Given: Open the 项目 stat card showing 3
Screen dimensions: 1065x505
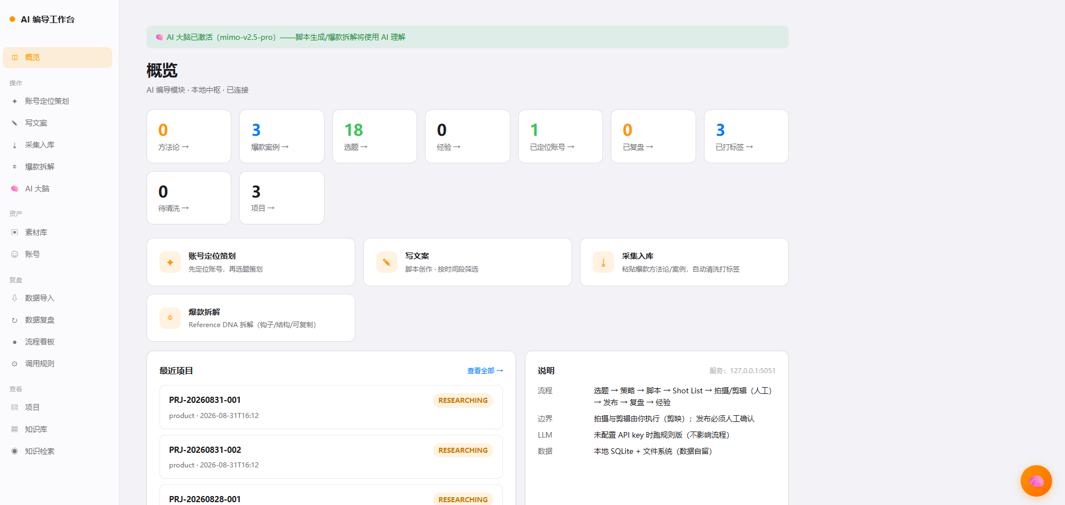Looking at the screenshot, I should [x=282, y=198].
